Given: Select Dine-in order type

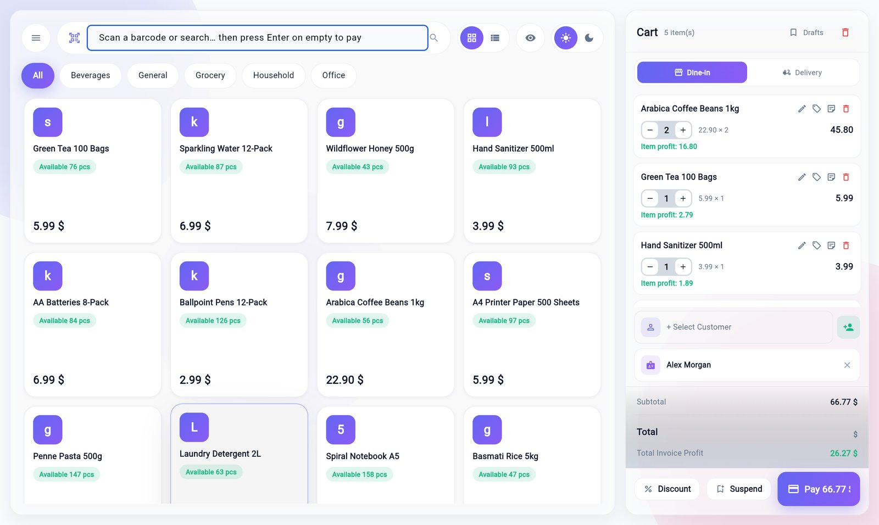Looking at the screenshot, I should coord(692,72).
